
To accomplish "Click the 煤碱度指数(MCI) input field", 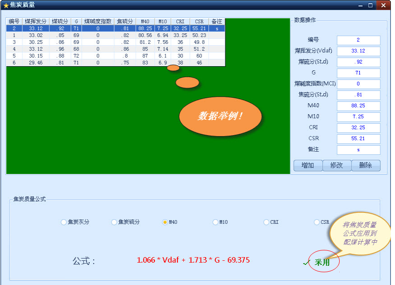I will [x=358, y=84].
